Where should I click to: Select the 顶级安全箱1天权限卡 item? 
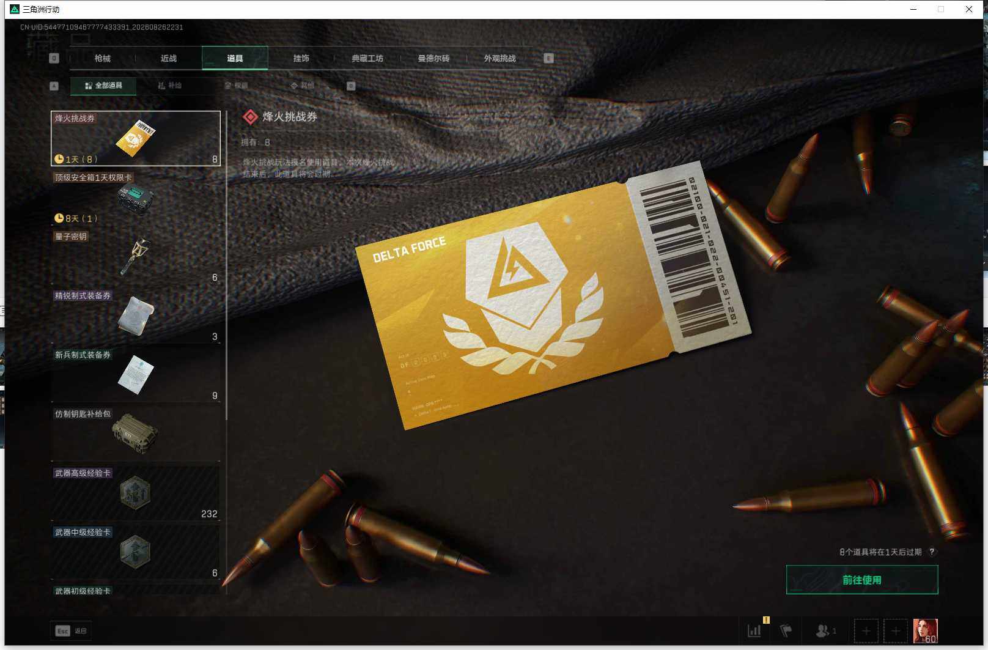pyautogui.click(x=136, y=198)
